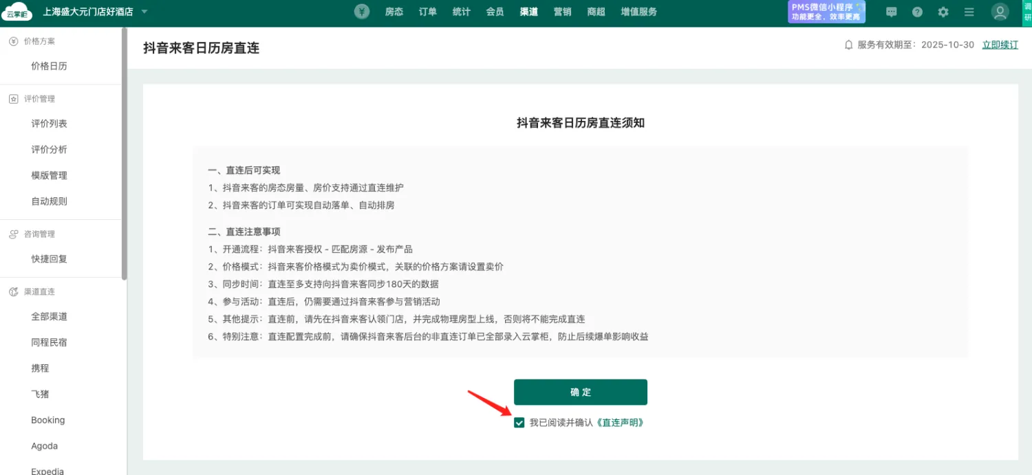This screenshot has height=475, width=1032.
Task: Open the settings gear icon
Action: [943, 12]
